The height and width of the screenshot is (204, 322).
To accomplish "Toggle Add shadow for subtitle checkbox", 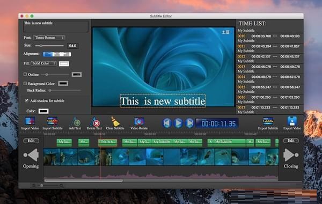I will click(x=26, y=100).
